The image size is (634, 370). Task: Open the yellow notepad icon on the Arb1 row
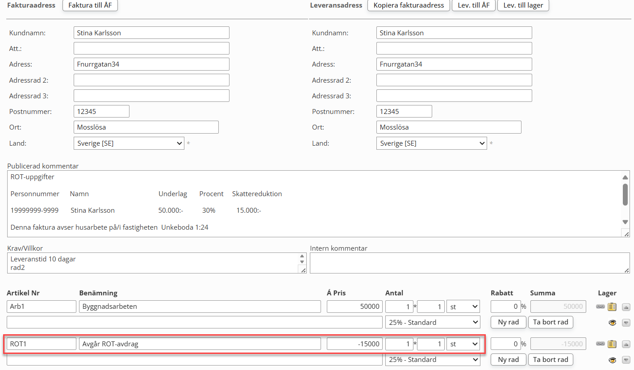(x=612, y=307)
